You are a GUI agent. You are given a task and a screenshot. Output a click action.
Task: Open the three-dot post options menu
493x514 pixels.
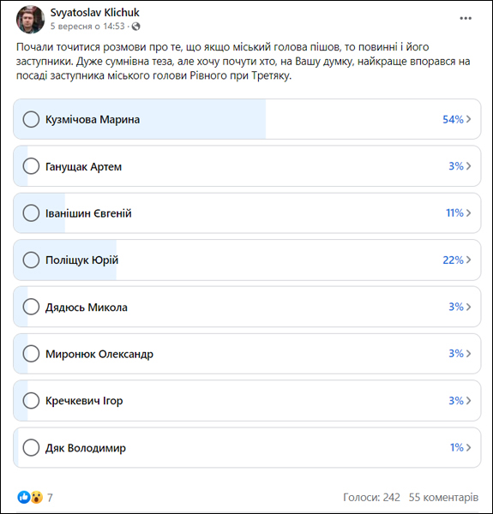click(x=465, y=18)
